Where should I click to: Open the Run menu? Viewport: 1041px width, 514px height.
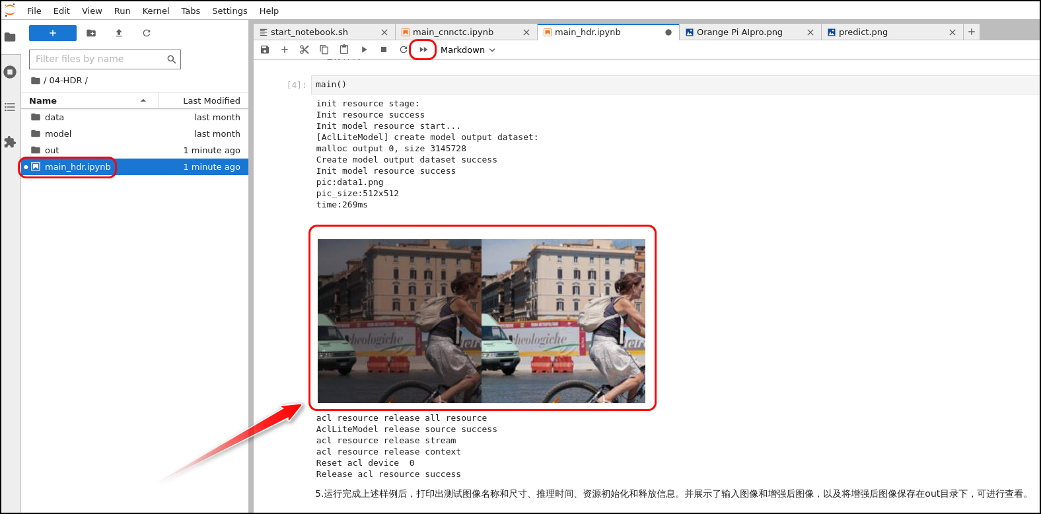pos(122,11)
